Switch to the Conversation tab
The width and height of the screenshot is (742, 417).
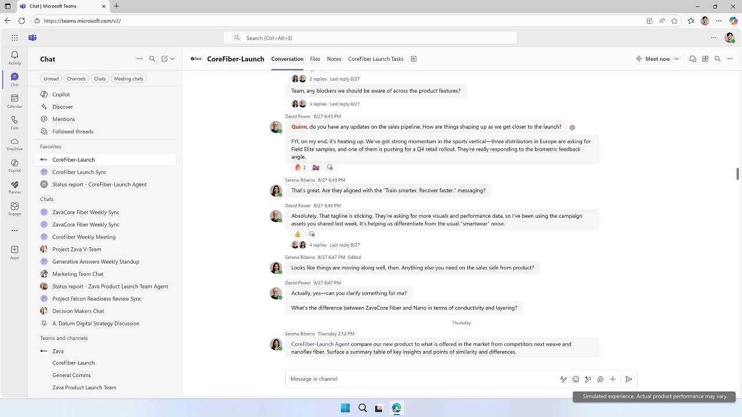(x=287, y=59)
